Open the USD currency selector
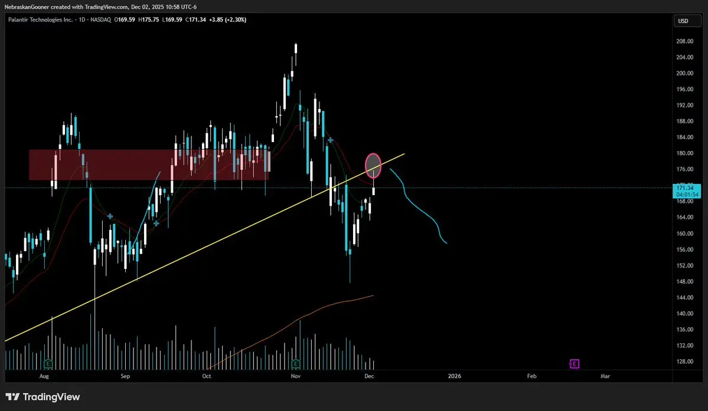This screenshot has height=411, width=708. point(687,21)
